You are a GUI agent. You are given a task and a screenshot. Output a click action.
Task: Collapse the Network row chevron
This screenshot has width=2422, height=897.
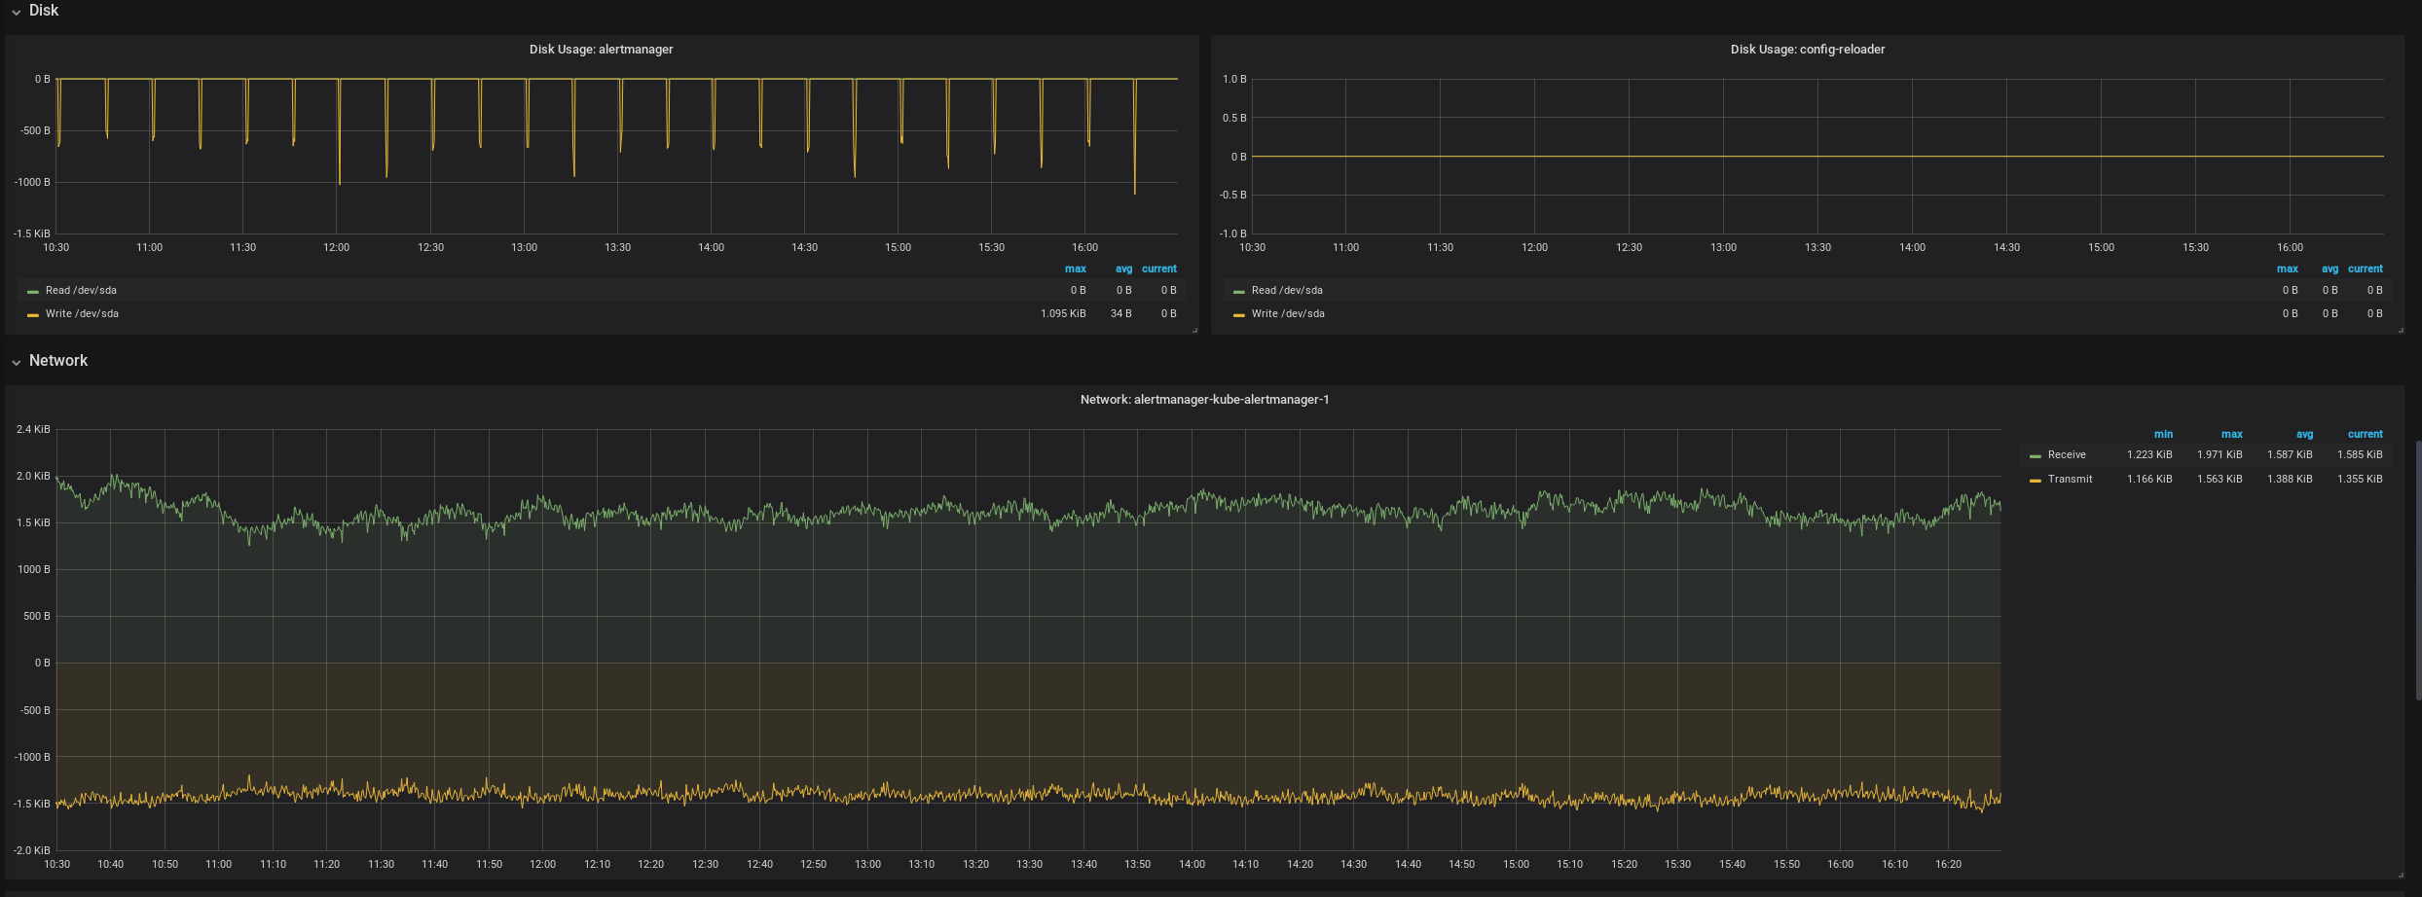point(17,363)
